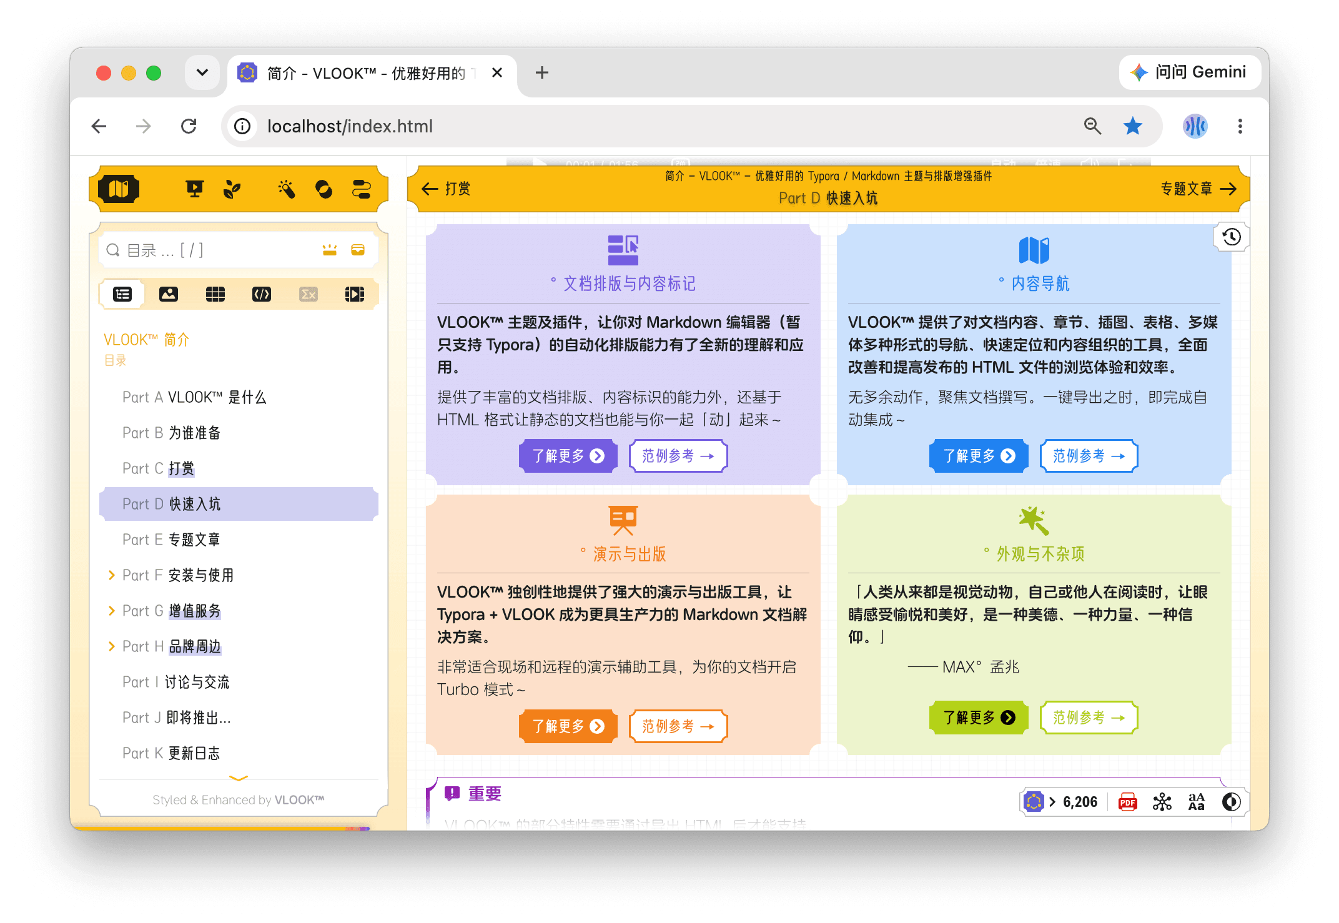Screen dimensions: 1339x923
Task: Switch to the tables grid tab
Action: point(215,294)
